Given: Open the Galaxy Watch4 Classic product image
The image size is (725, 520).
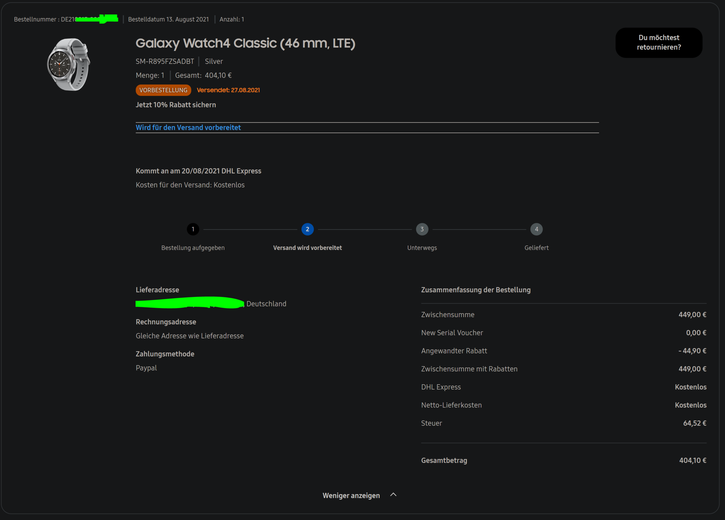Looking at the screenshot, I should click(x=68, y=64).
